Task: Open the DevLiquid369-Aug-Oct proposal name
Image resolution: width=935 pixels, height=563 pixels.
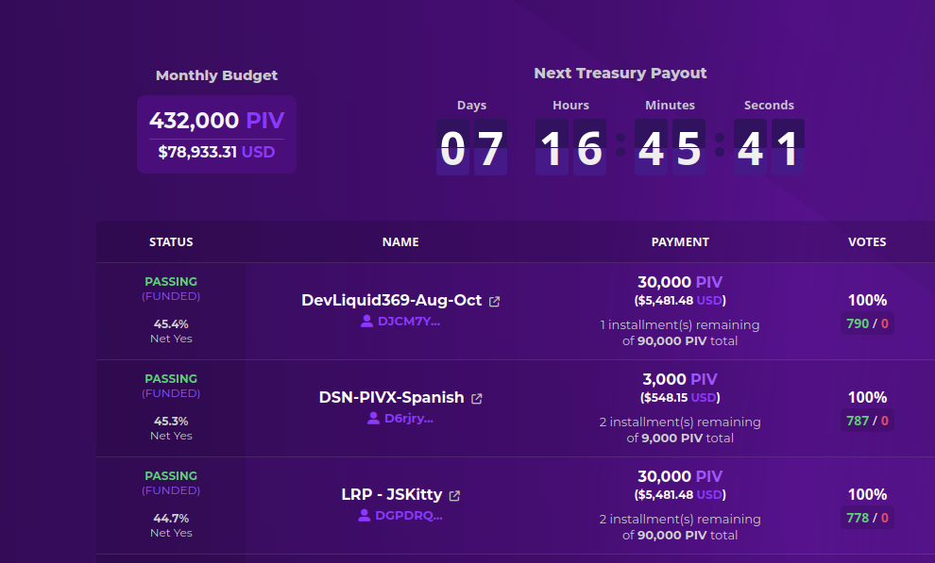Action: 391,300
